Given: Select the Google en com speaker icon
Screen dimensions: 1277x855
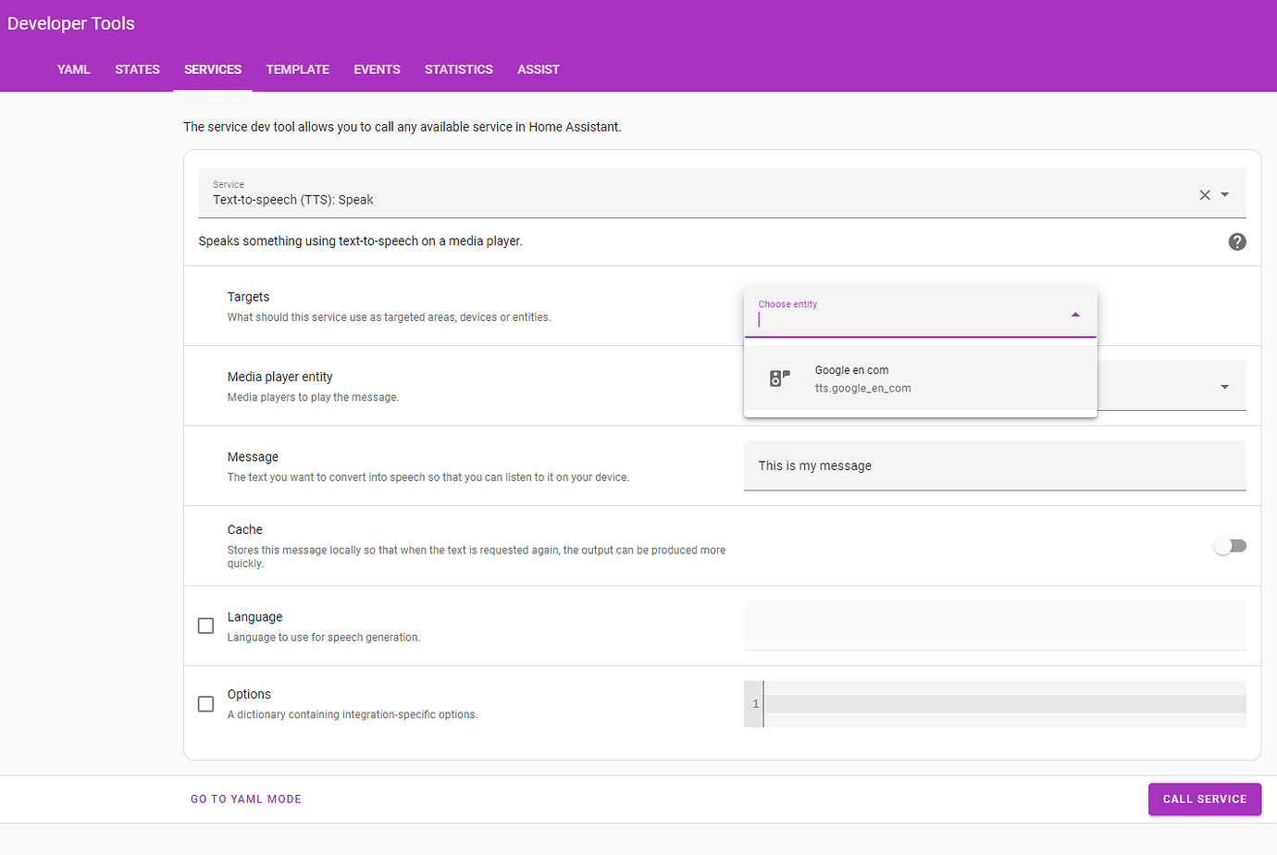Looking at the screenshot, I should click(779, 378).
